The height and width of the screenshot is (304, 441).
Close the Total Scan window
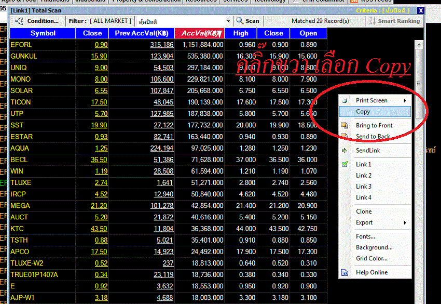(x=420, y=10)
